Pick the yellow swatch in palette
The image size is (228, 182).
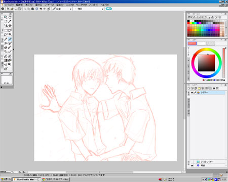coord(191,23)
